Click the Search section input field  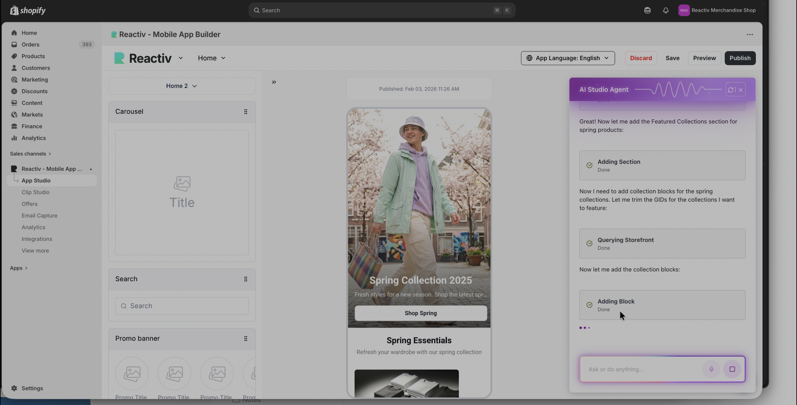click(182, 306)
